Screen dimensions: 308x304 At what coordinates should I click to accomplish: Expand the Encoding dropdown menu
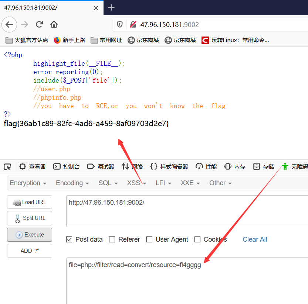tap(72, 183)
